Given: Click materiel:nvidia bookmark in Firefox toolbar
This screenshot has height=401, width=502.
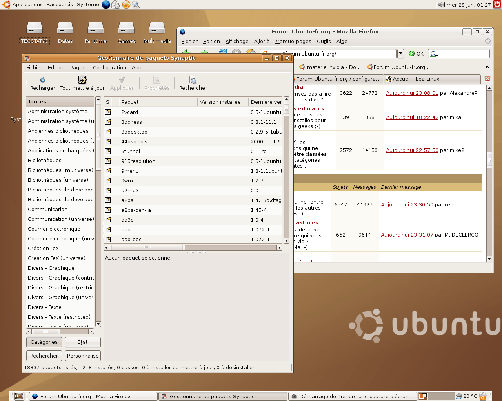Looking at the screenshot, I should 330,67.
